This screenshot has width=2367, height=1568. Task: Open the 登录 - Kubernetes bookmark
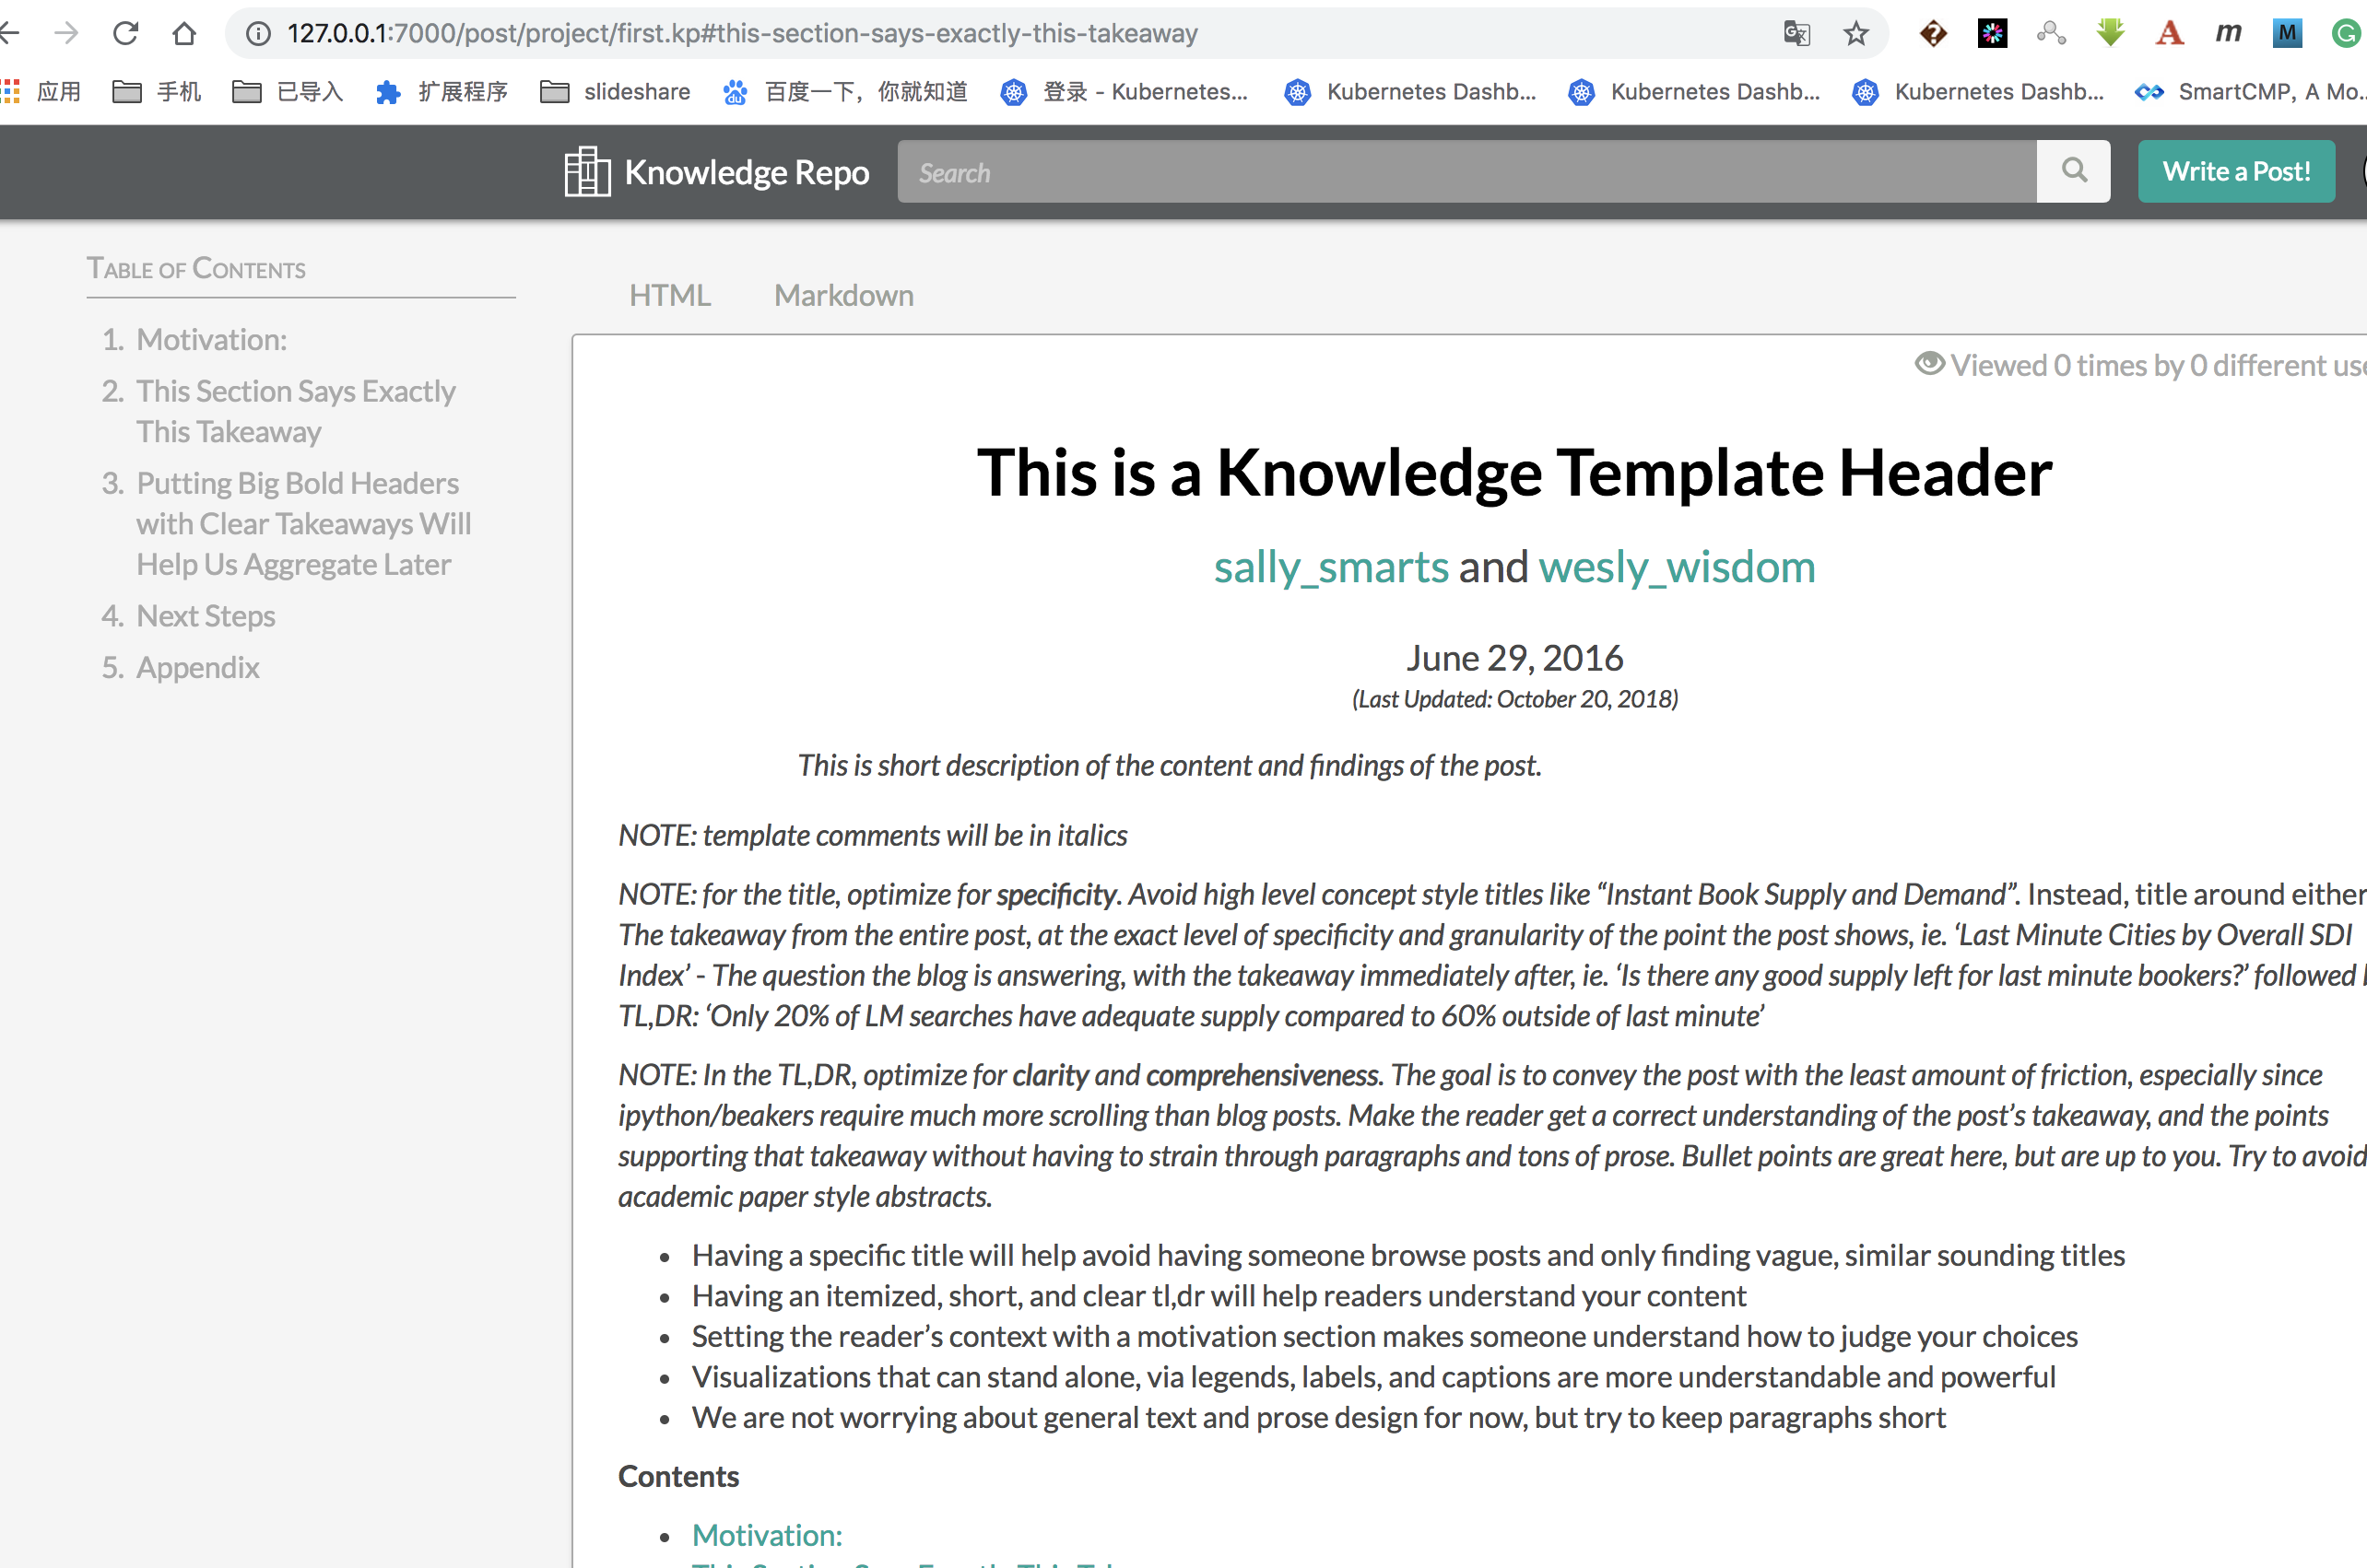1125,92
